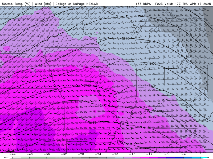Click the -20 colorbar tick label

tap(115, 154)
